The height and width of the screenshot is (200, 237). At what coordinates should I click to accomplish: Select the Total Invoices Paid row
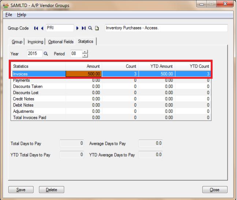tap(111, 118)
